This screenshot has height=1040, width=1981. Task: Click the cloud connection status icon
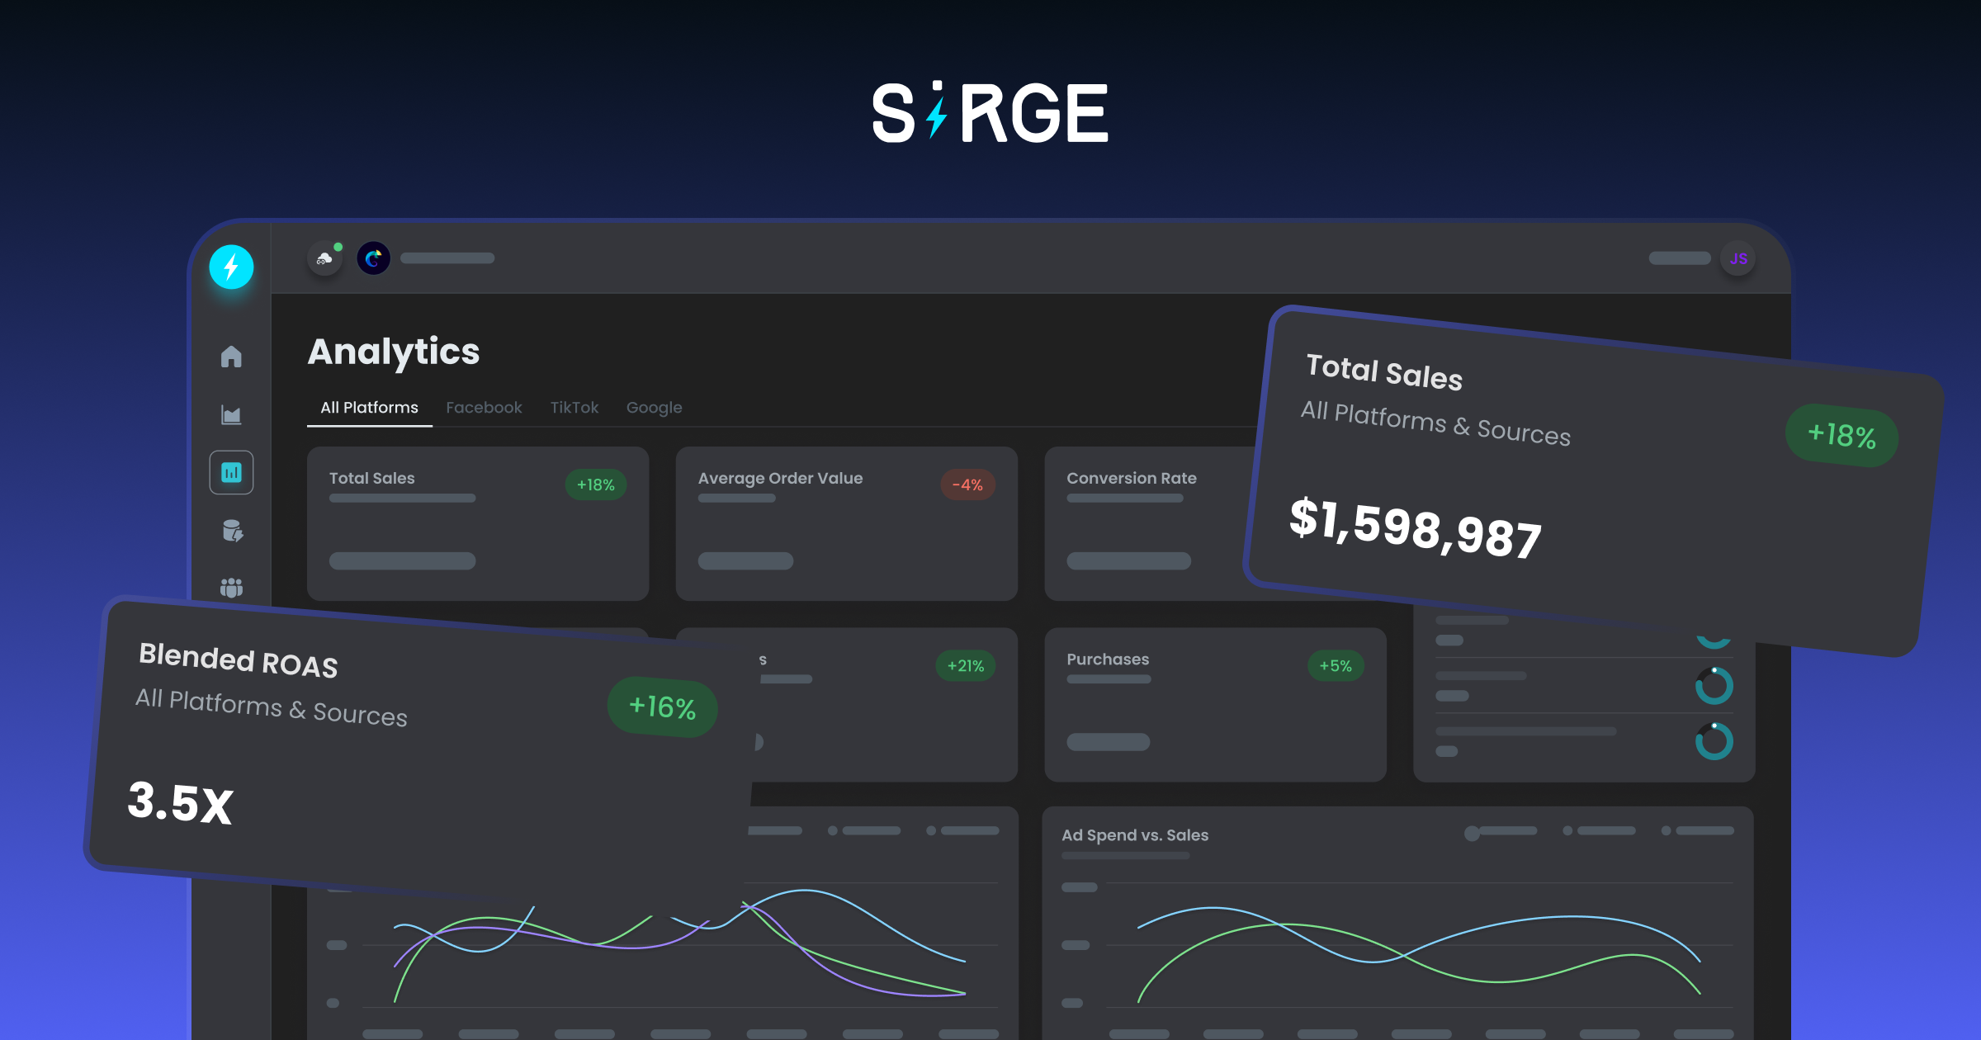point(324,259)
